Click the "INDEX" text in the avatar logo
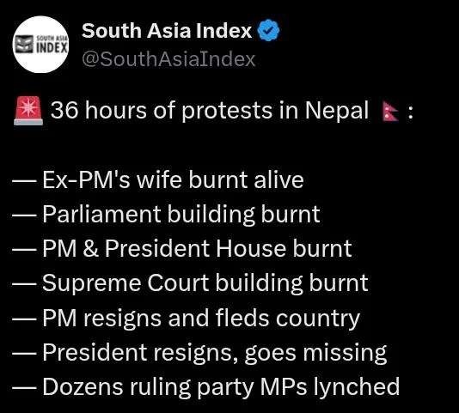 [x=52, y=48]
